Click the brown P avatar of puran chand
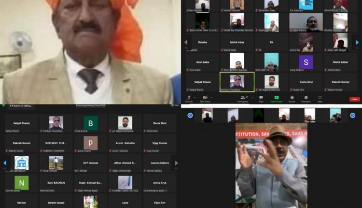This screenshot has height=208, width=362. coord(91,143)
